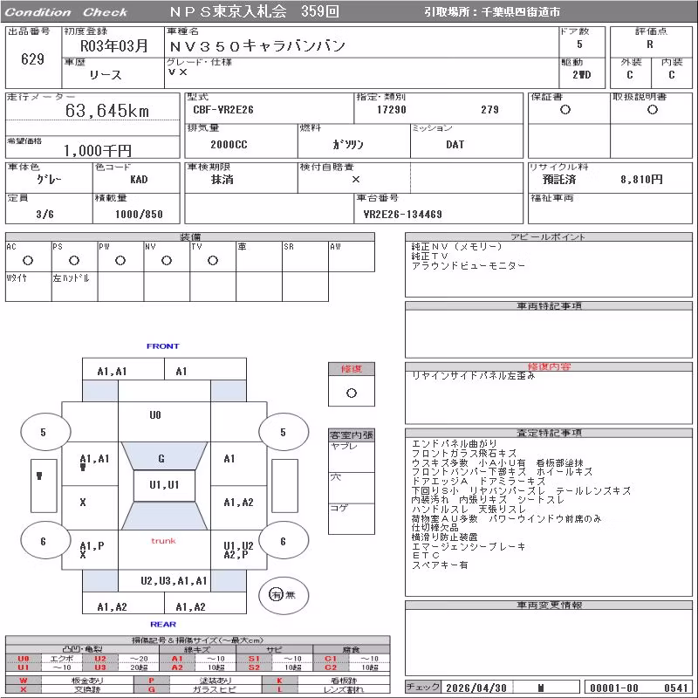Click the rear quarter cell A1,P X
The width and height of the screenshot is (698, 698).
90,550
